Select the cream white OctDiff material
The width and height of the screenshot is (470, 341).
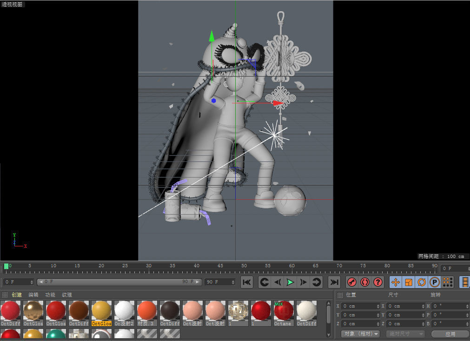[306, 313]
